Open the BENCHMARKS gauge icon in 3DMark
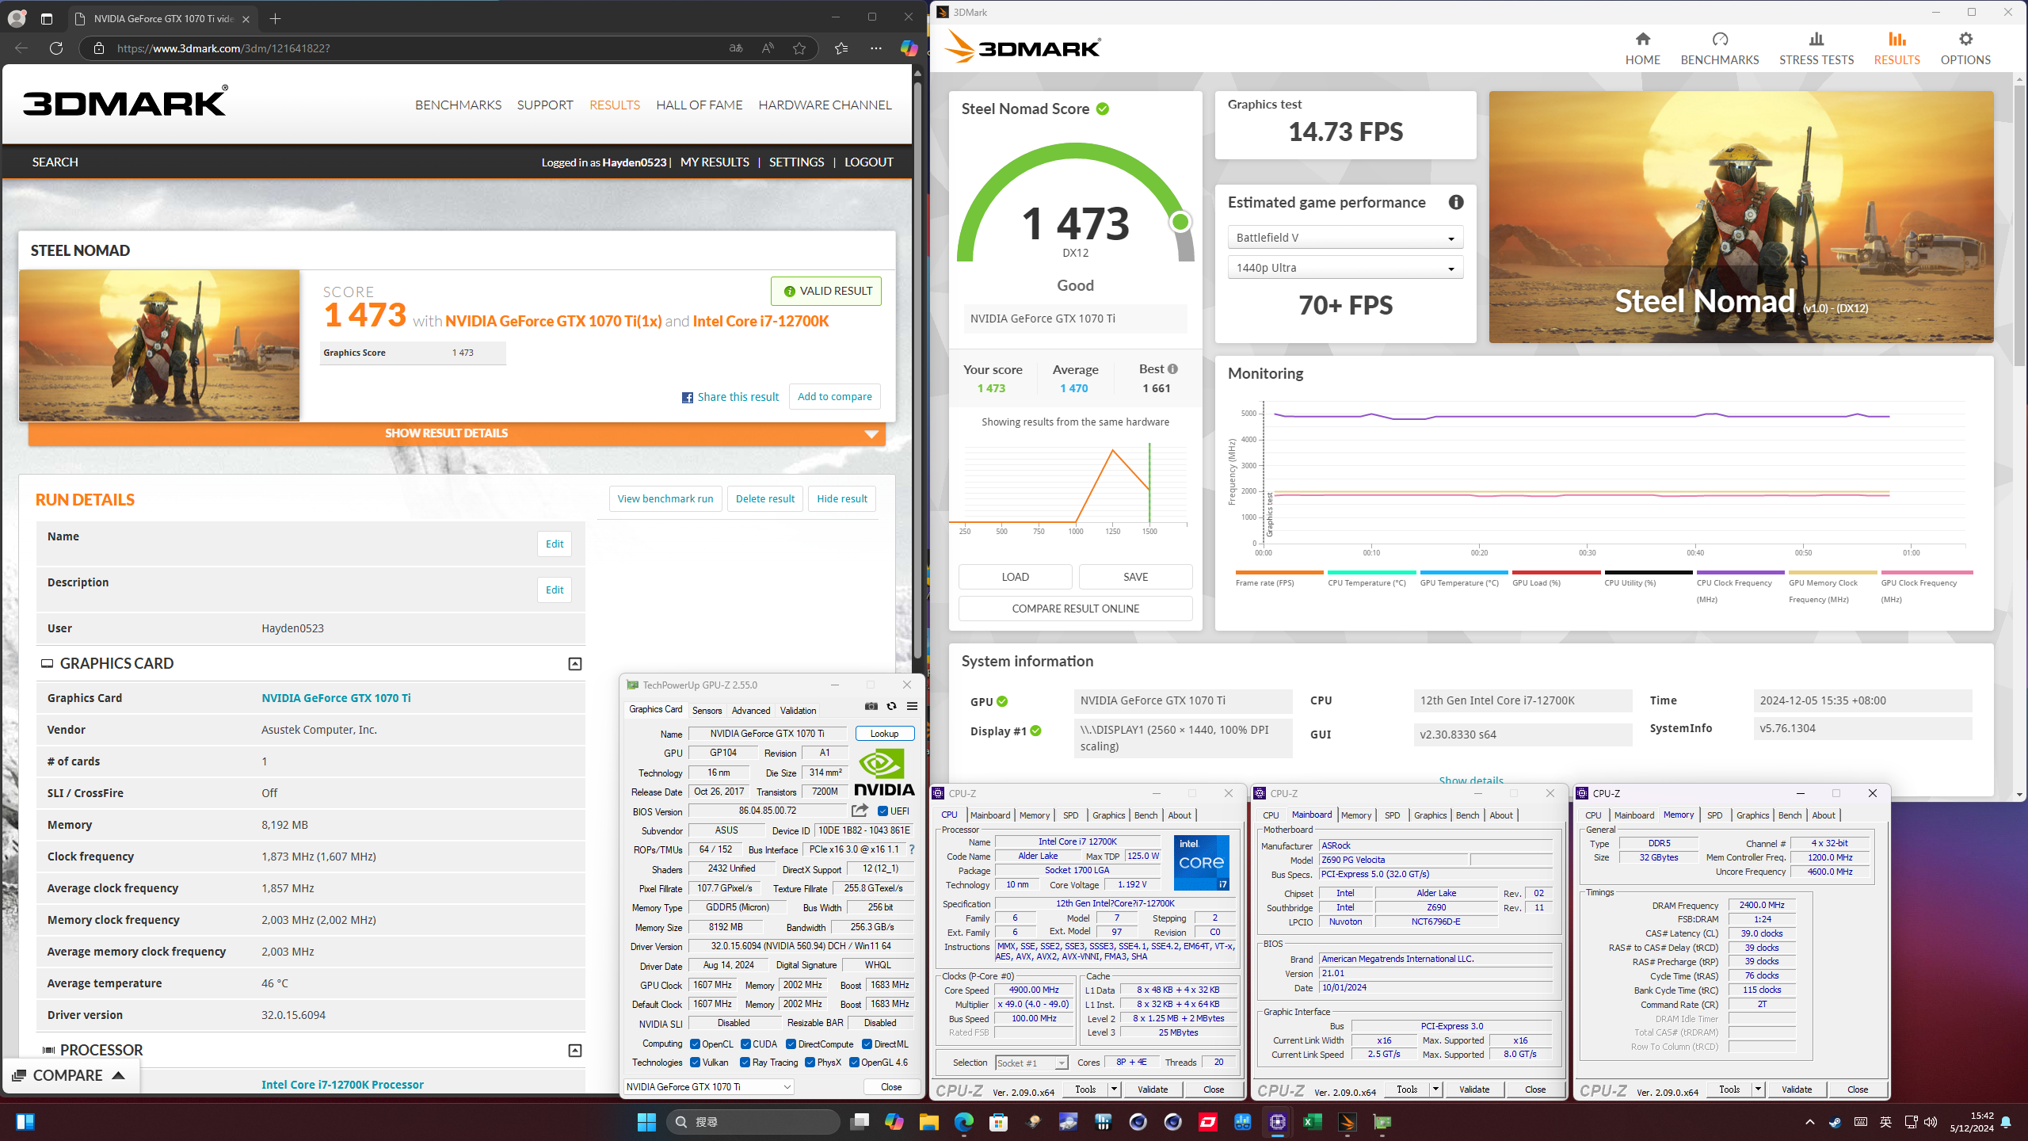The height and width of the screenshot is (1141, 2028). point(1720,39)
